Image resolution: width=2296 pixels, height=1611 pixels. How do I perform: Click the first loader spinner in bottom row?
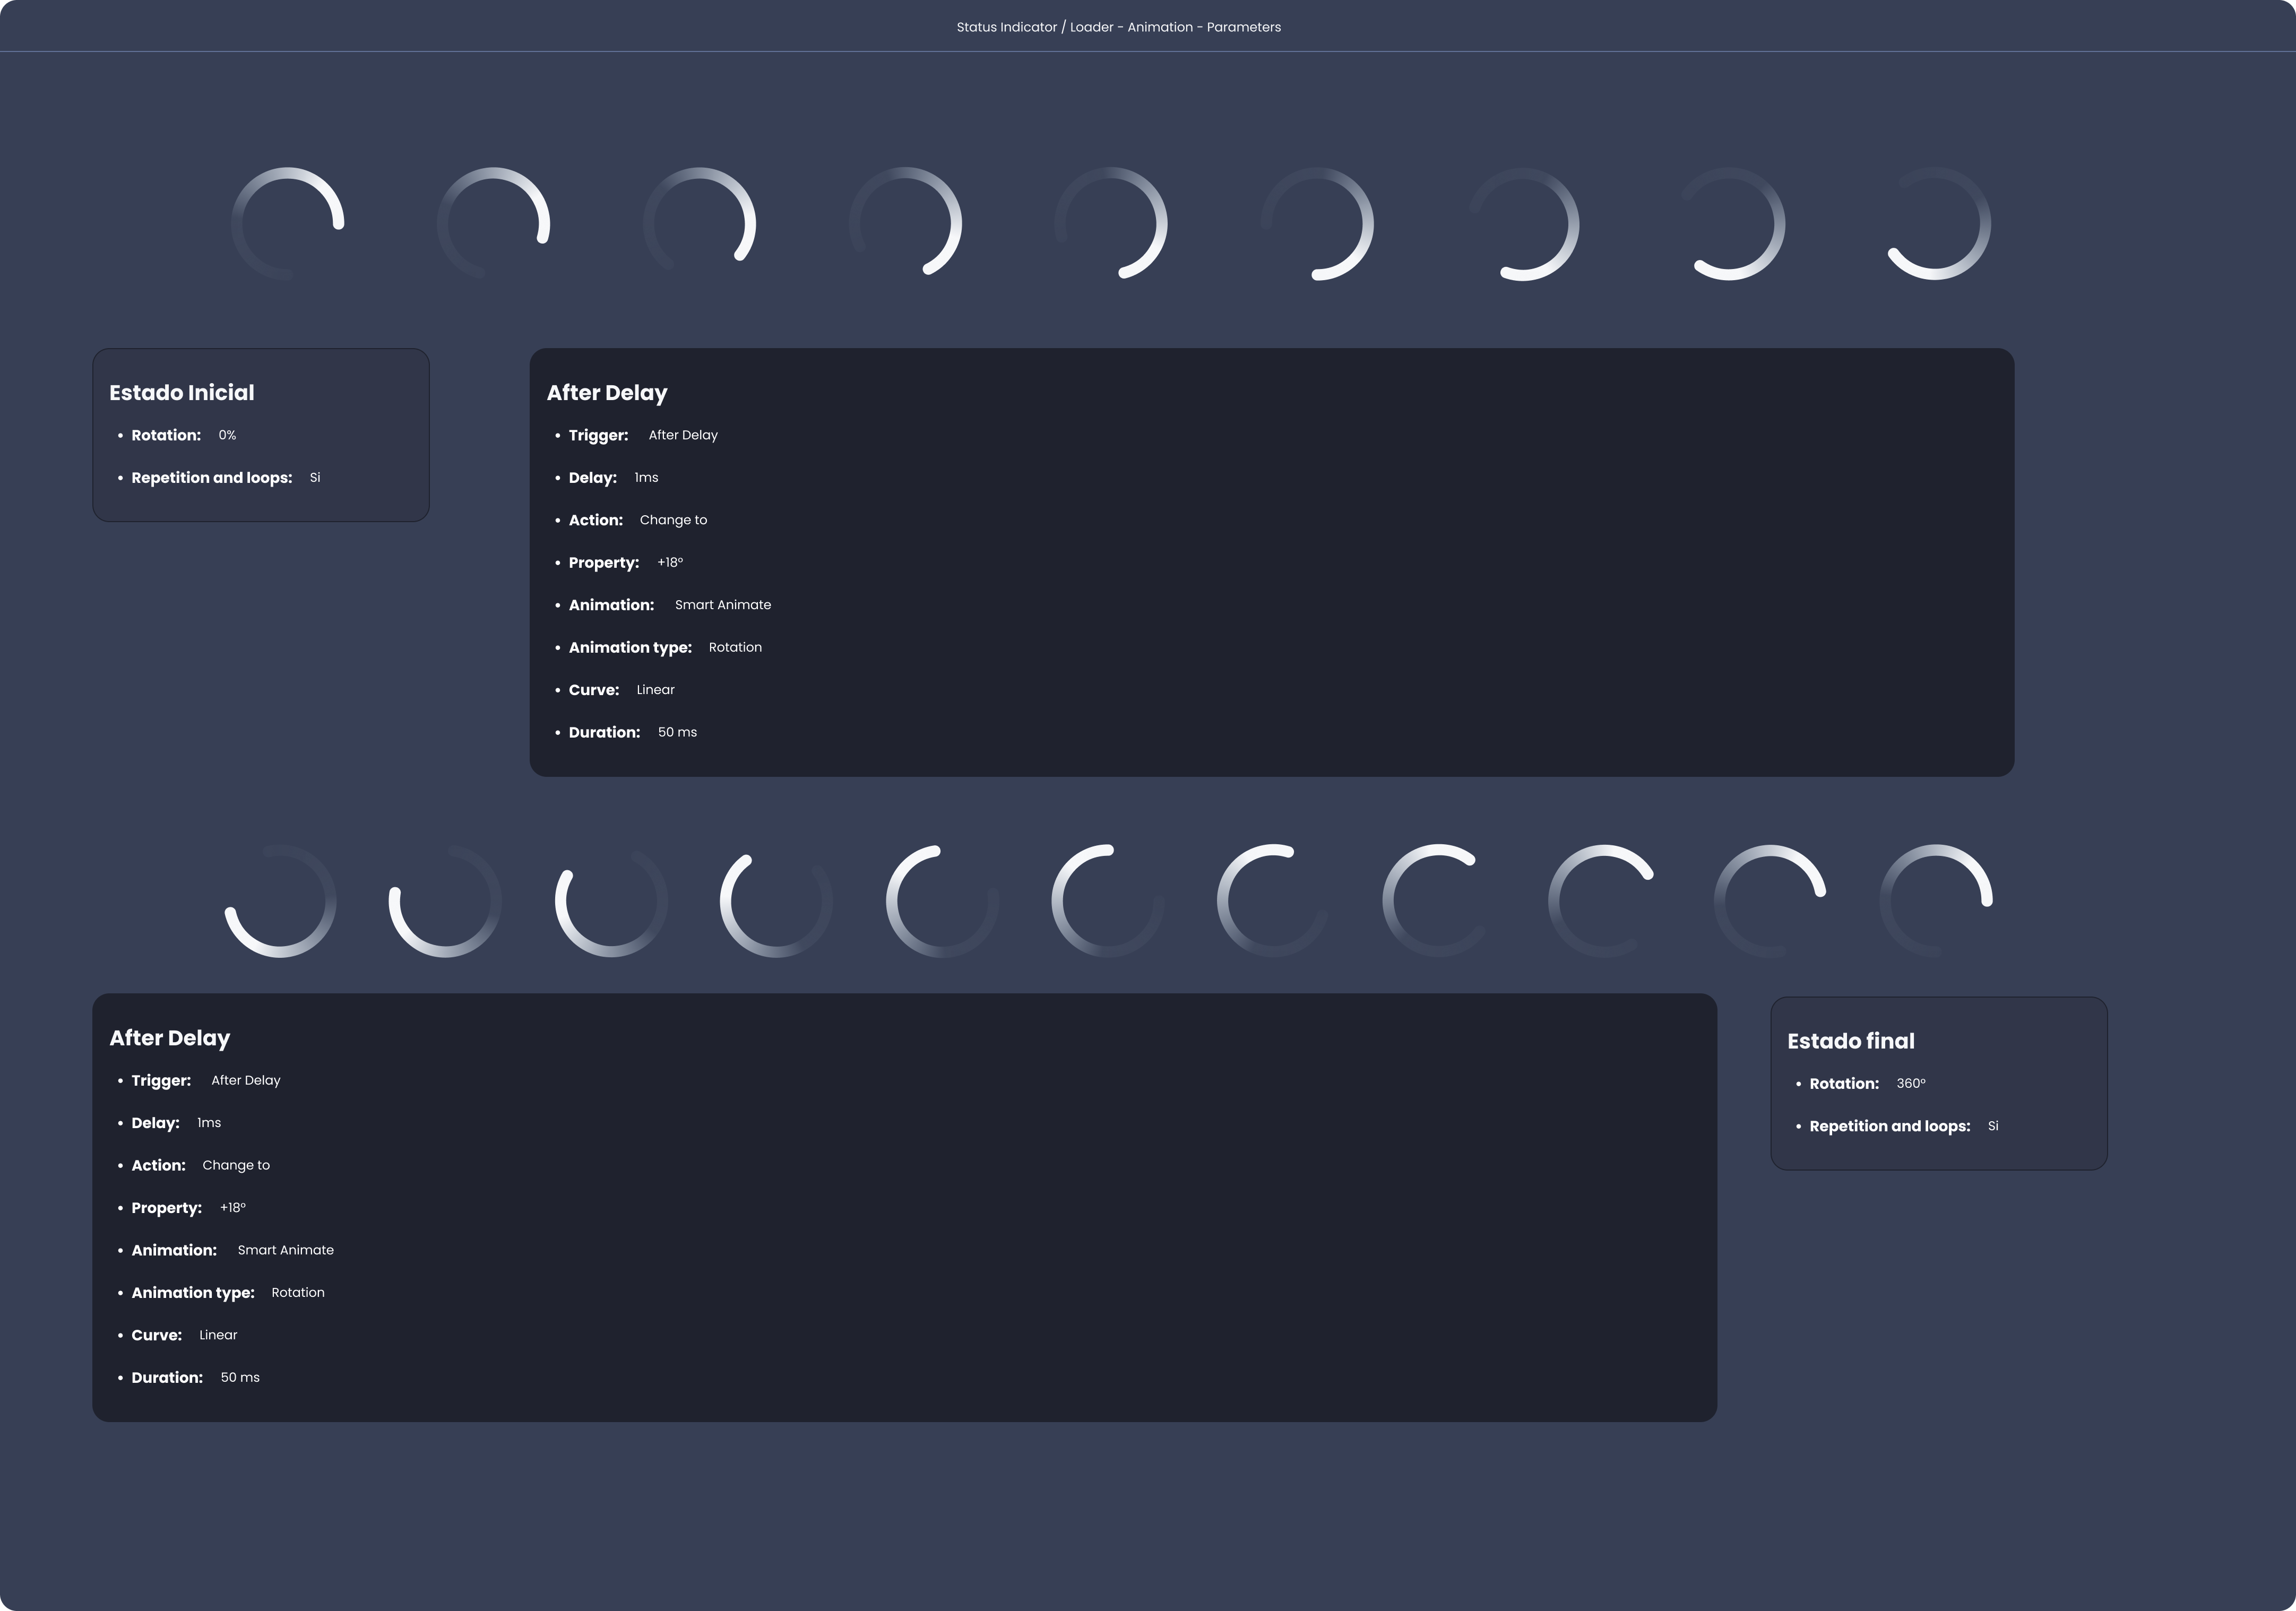(280, 901)
